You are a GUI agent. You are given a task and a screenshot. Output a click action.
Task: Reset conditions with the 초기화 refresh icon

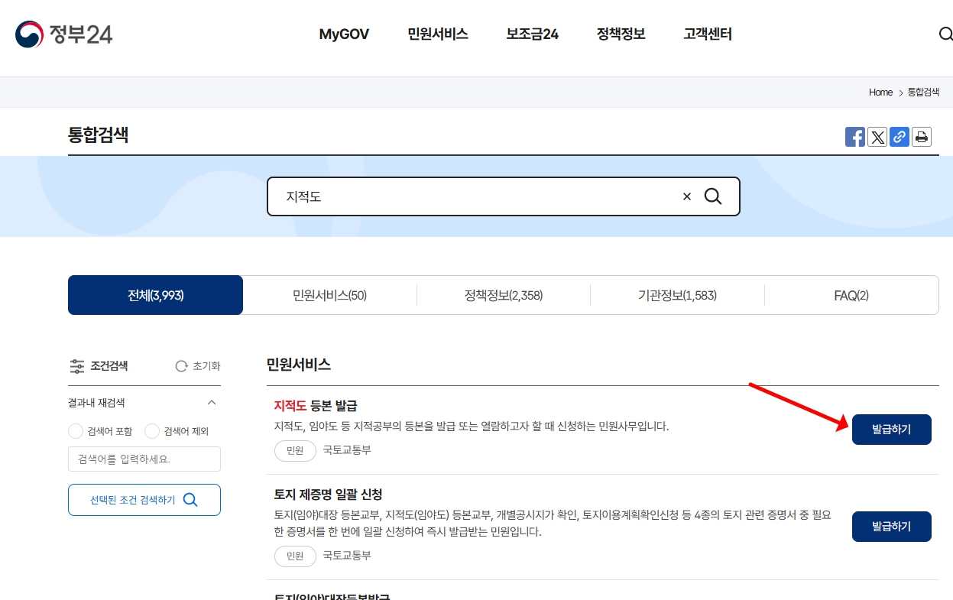click(180, 366)
